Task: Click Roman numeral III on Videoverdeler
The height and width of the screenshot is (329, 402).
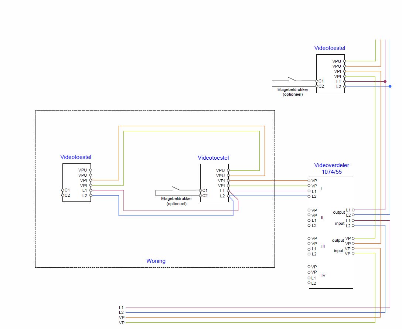Action: click(323, 246)
